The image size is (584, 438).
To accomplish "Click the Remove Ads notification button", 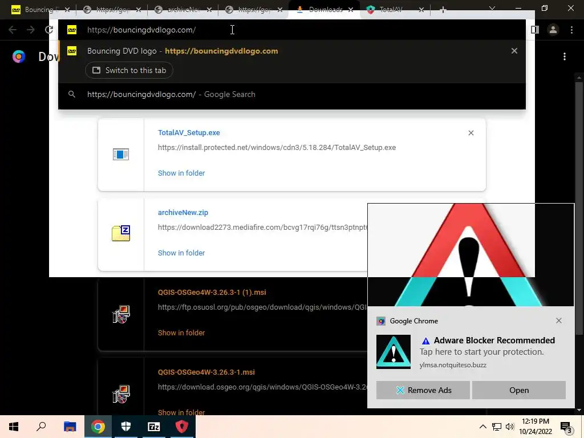I will (423, 390).
